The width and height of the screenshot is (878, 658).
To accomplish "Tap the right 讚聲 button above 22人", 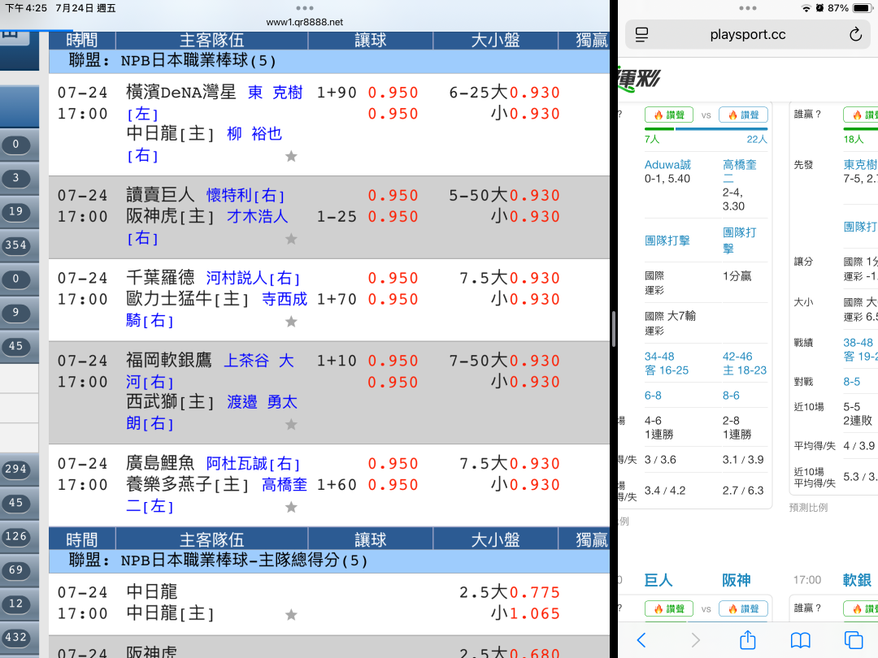I will coord(743,115).
